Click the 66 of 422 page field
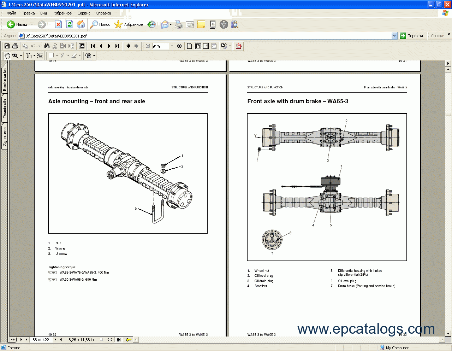Screen dimensions: 452x351 pyautogui.click(x=41, y=340)
